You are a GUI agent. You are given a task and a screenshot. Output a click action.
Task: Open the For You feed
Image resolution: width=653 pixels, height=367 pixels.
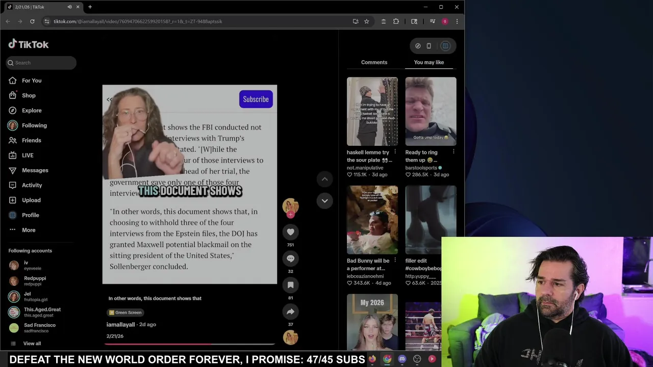tap(32, 81)
